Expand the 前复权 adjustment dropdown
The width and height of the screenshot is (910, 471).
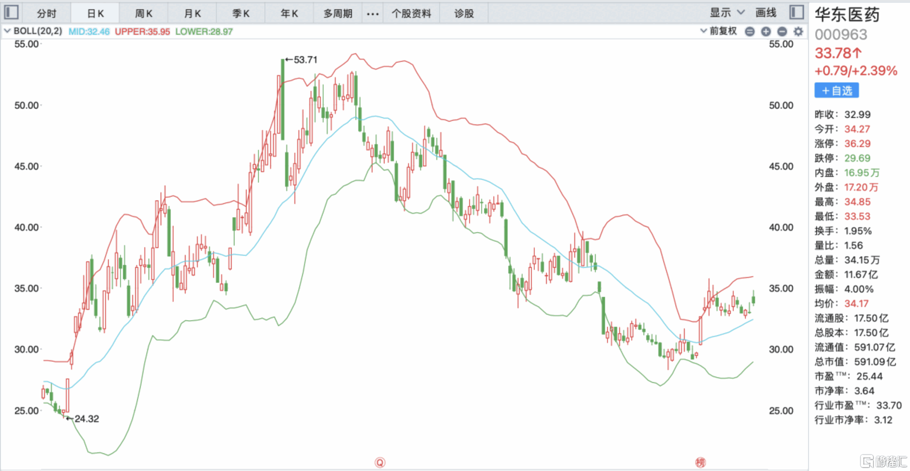718,31
